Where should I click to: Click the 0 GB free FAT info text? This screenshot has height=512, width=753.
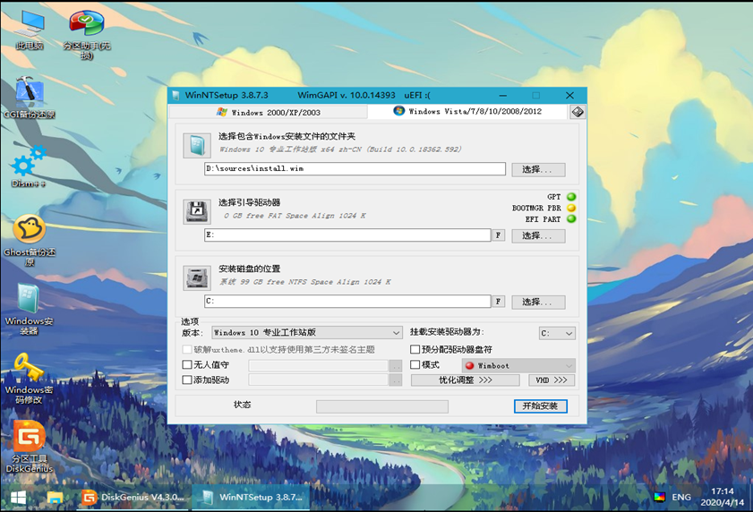click(x=295, y=216)
